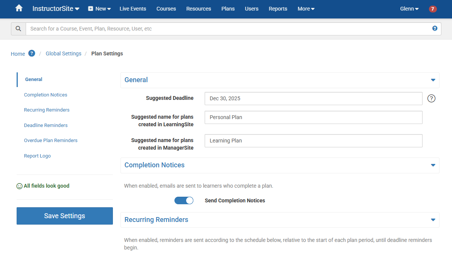Click the Learning Plan name field
452x257 pixels.
pos(313,141)
